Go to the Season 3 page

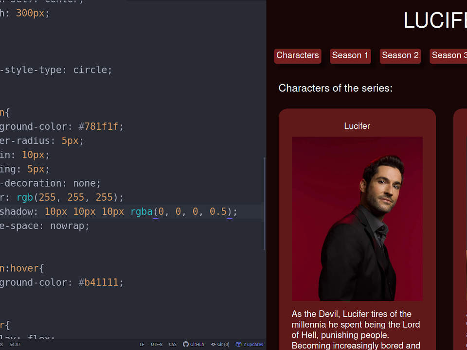click(x=448, y=56)
